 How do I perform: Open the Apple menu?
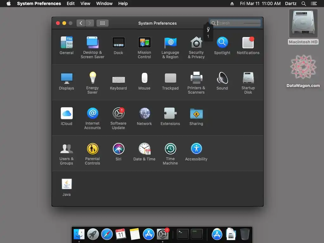(x=9, y=3)
